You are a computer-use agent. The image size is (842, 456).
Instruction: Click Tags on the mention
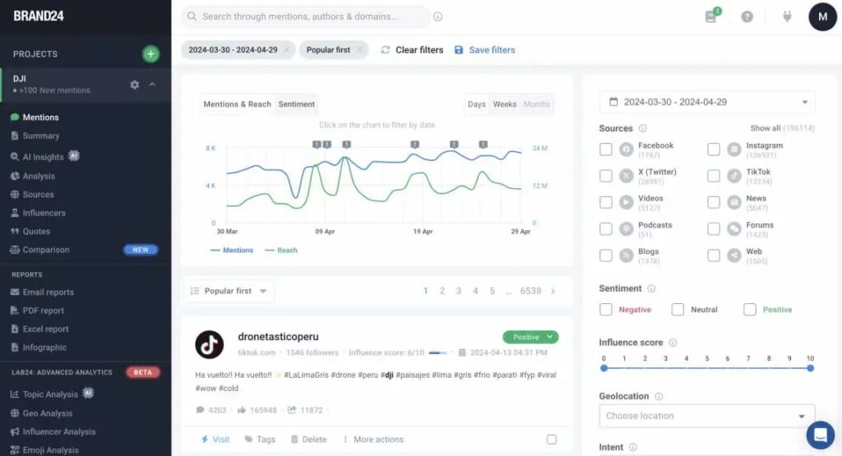point(260,440)
